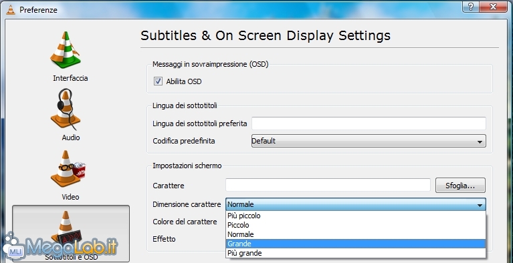Select Grande font size option
Screen dimensions: 513x263
pyautogui.click(x=356, y=244)
